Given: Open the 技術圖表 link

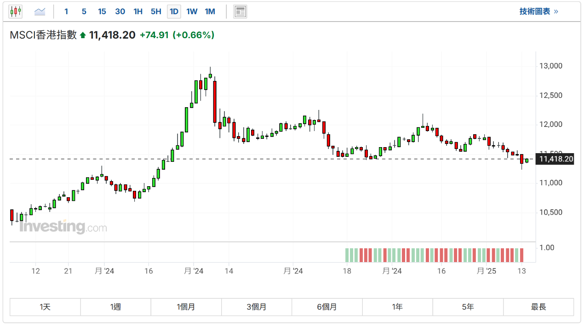Looking at the screenshot, I should pyautogui.click(x=538, y=11).
